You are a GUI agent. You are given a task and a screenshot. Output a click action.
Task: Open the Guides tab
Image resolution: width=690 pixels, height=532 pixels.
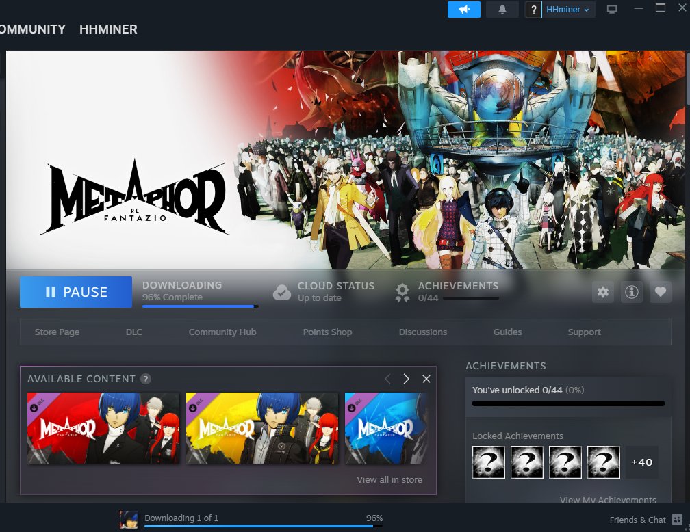point(507,332)
